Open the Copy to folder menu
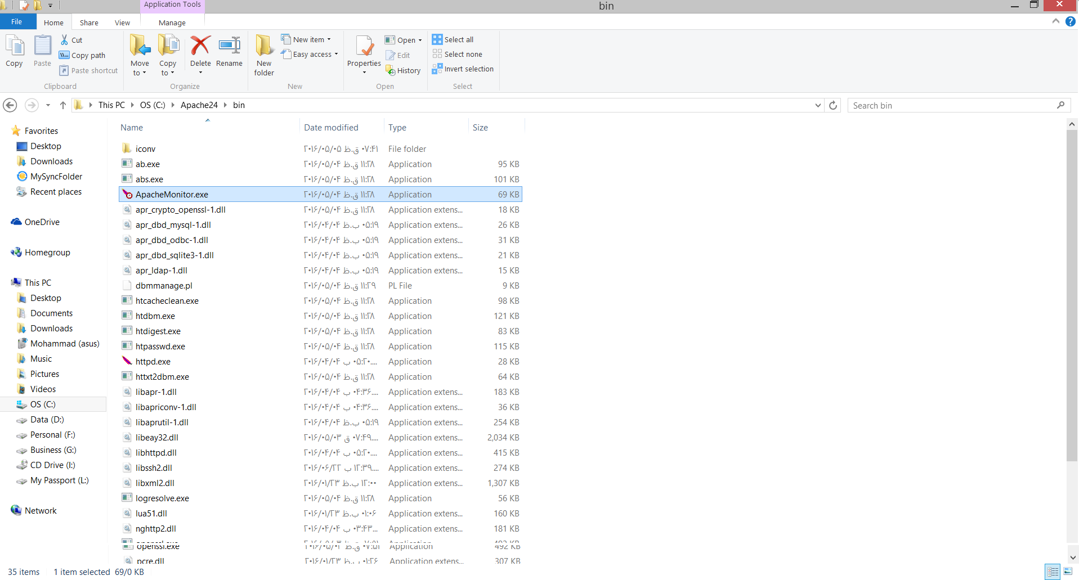Image resolution: width=1079 pixels, height=580 pixels. [x=168, y=55]
